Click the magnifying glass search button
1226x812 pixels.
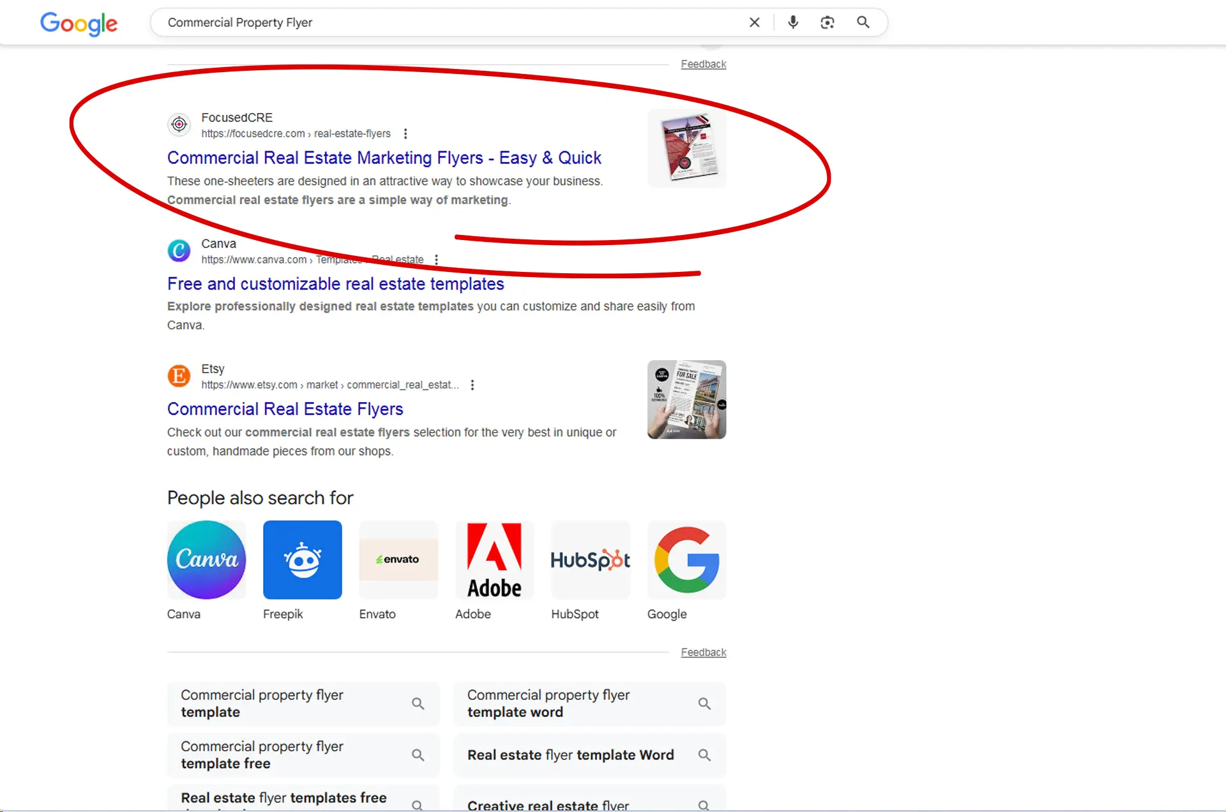point(863,22)
